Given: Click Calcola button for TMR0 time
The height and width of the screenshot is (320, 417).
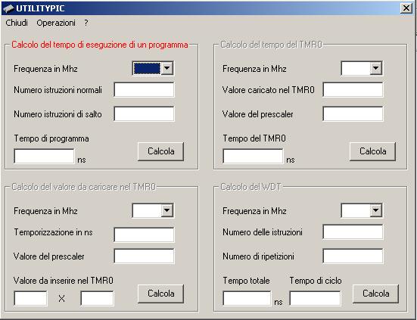Looking at the screenshot, I should [x=372, y=151].
